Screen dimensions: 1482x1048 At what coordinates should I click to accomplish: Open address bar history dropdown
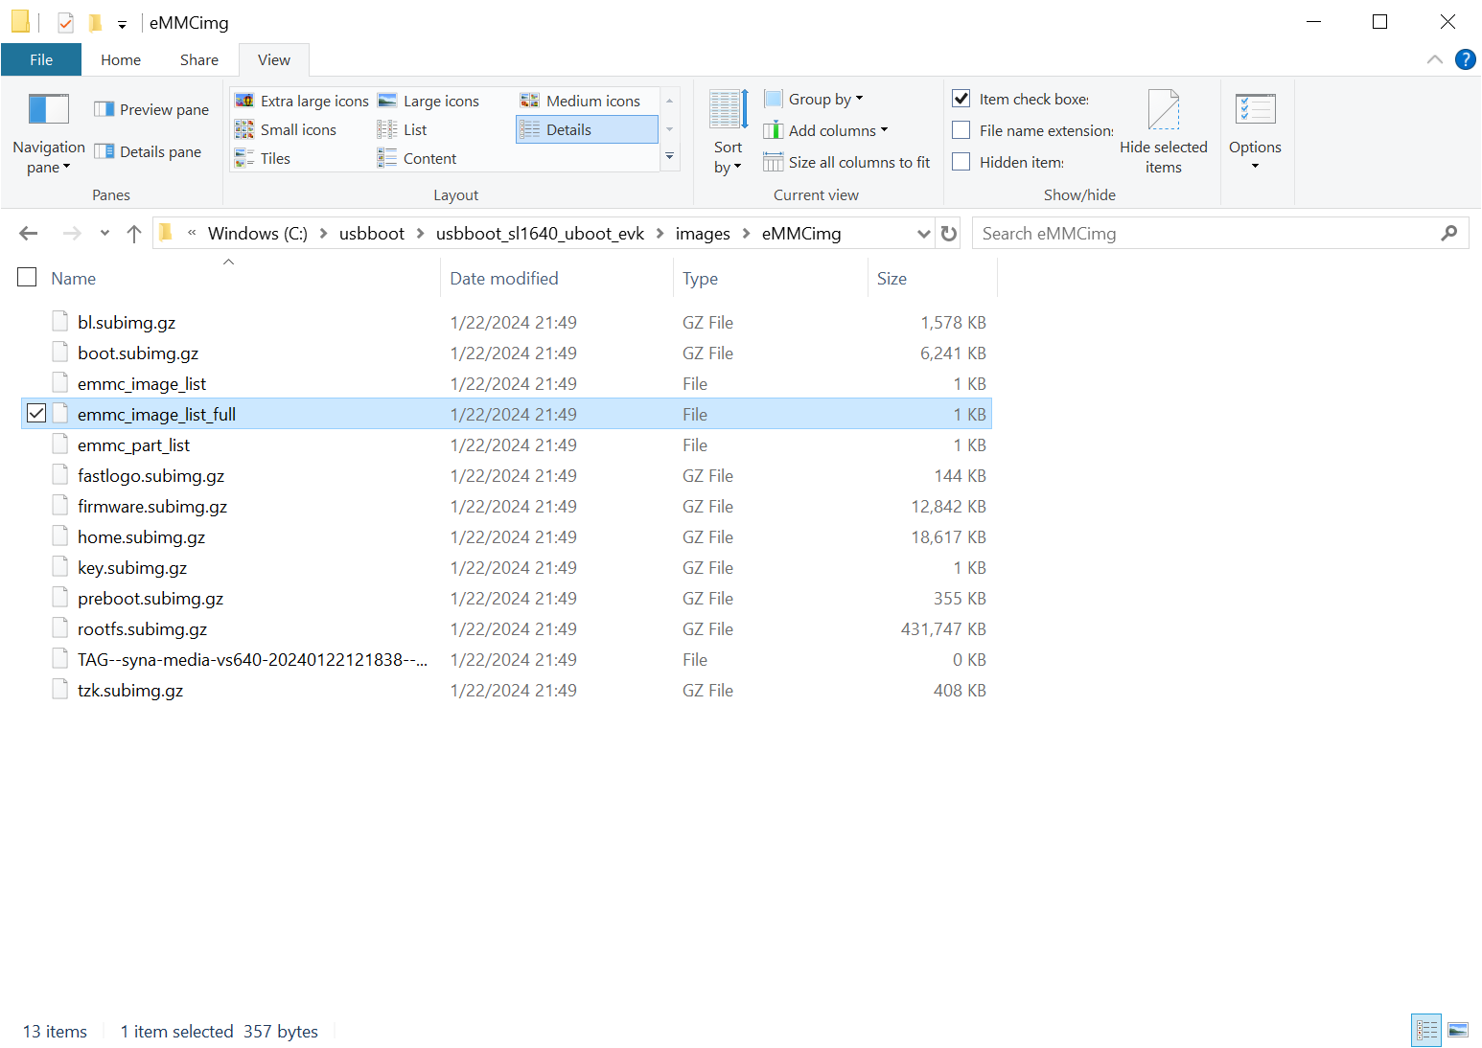tap(923, 234)
